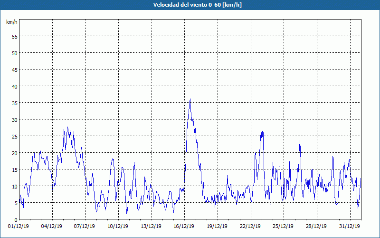Click the y-axis value 5
Screen dimensions: 380x238
click(x=16, y=203)
